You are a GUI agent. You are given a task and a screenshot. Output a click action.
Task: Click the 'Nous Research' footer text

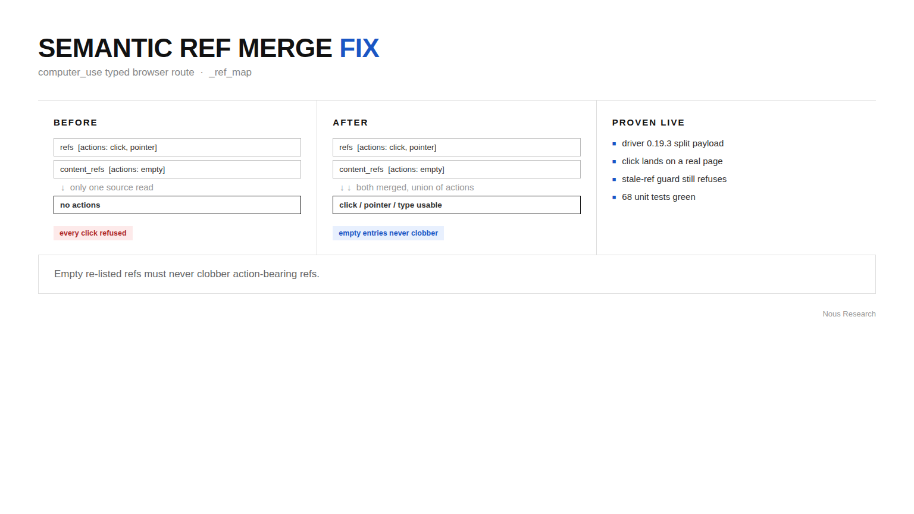(849, 314)
